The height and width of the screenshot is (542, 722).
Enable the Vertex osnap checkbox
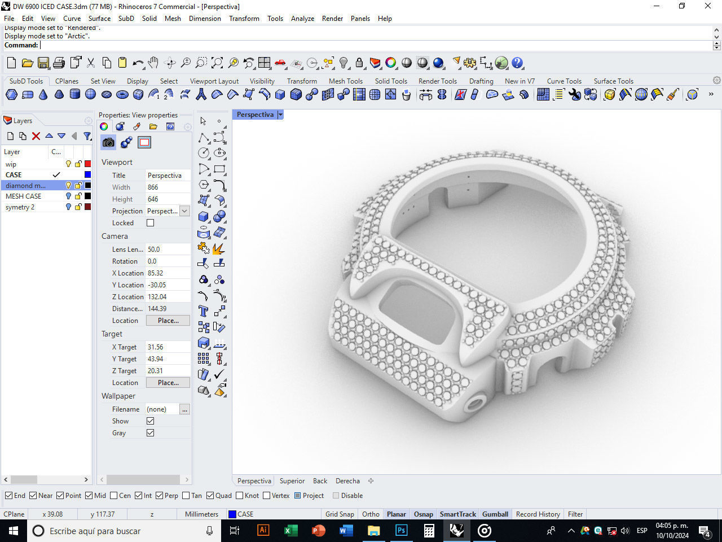[266, 496]
